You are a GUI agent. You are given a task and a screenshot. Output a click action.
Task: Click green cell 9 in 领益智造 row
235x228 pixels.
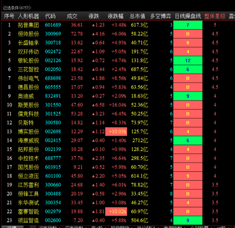pos(188,220)
